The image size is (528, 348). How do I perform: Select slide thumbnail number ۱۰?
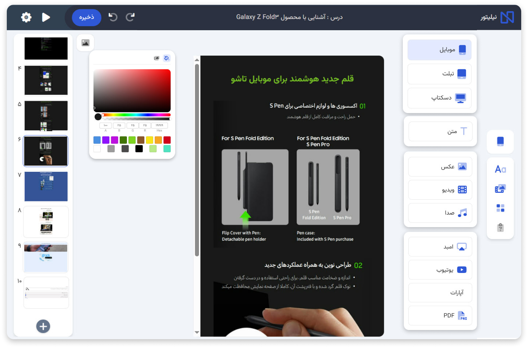(x=46, y=293)
